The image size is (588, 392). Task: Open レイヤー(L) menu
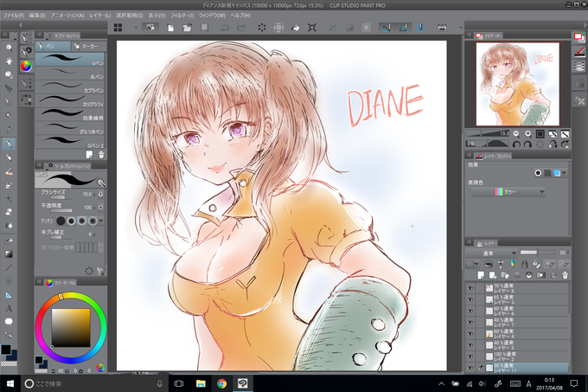pyautogui.click(x=100, y=16)
